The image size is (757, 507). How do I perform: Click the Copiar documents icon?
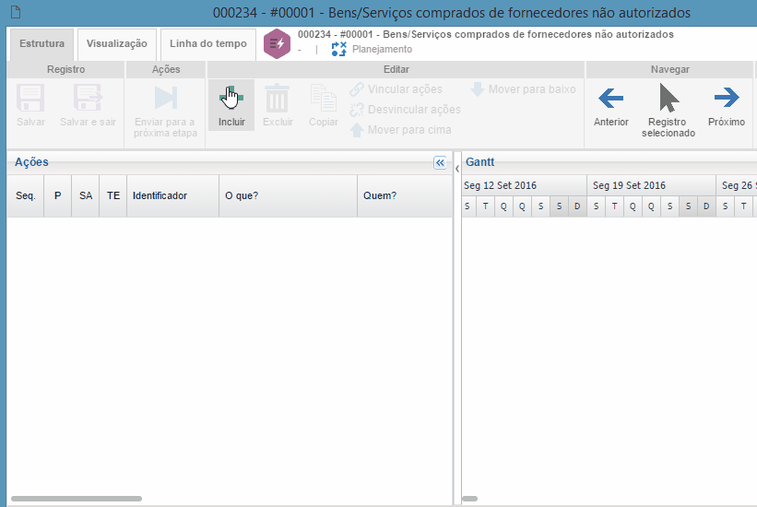[323, 100]
